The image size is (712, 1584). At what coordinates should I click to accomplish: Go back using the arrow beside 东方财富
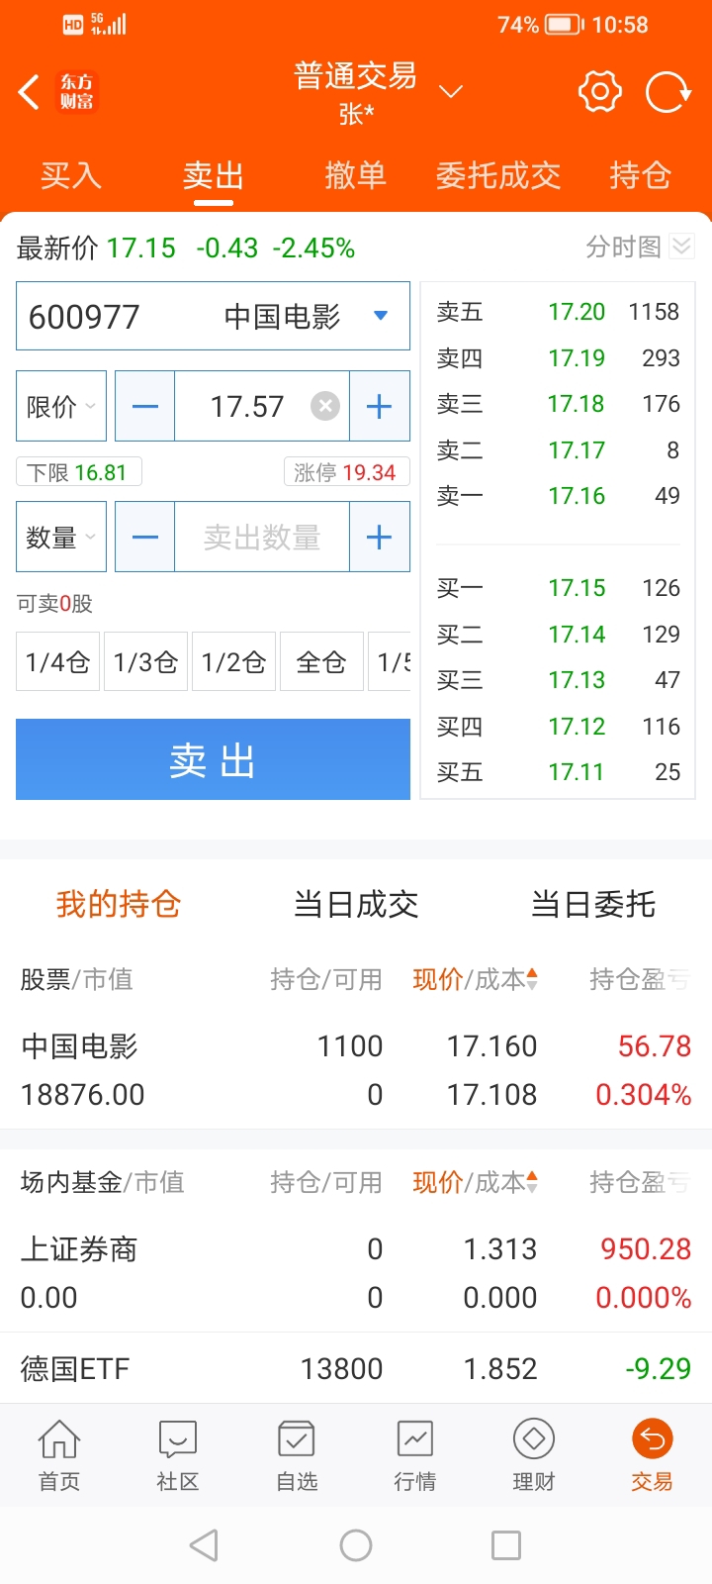(30, 92)
